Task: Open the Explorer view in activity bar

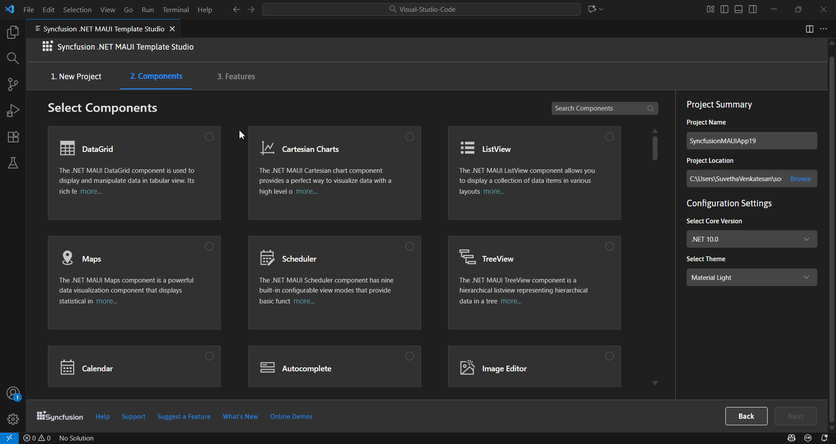Action: (13, 32)
